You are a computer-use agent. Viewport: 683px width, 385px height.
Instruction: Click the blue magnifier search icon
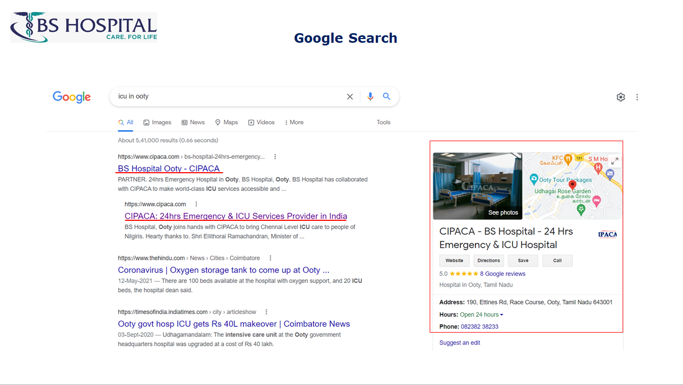click(387, 97)
